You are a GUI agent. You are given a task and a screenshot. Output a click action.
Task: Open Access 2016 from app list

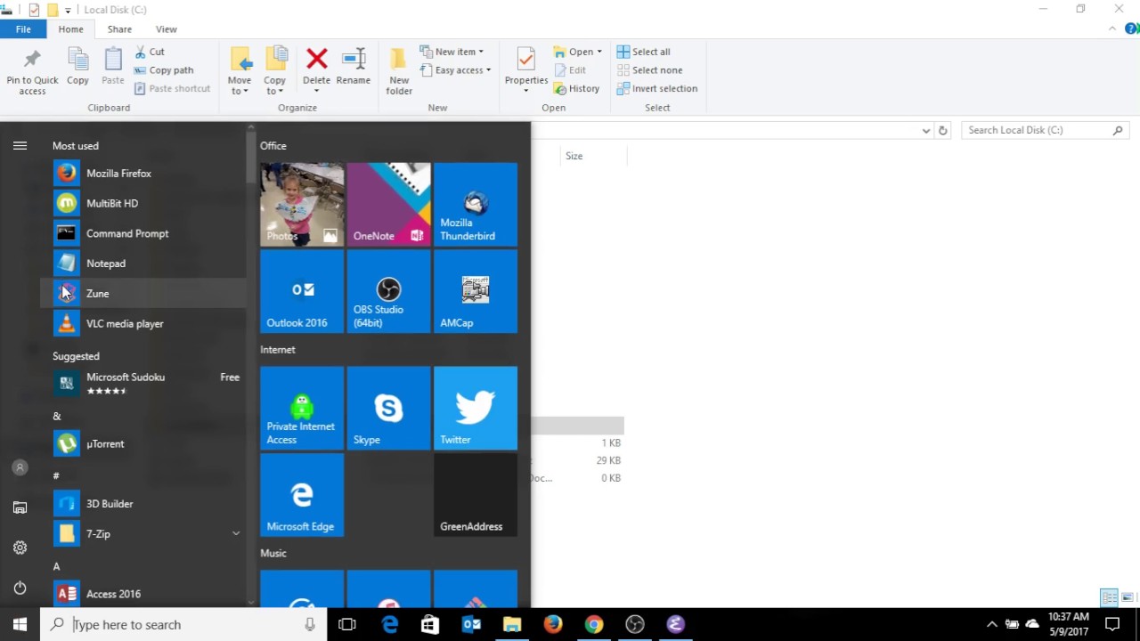pos(142,594)
